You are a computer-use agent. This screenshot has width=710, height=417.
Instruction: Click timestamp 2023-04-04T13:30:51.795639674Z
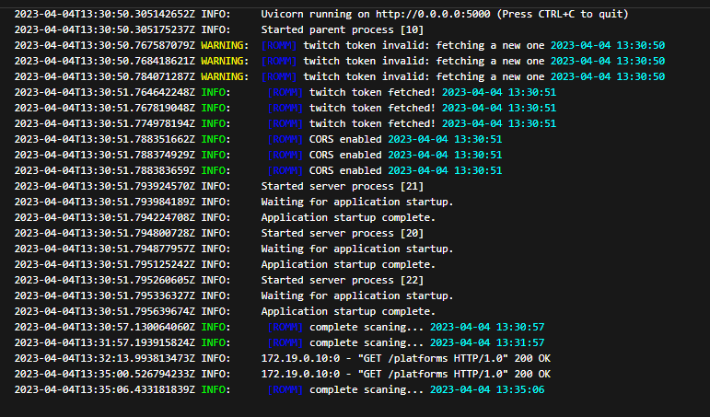105,311
